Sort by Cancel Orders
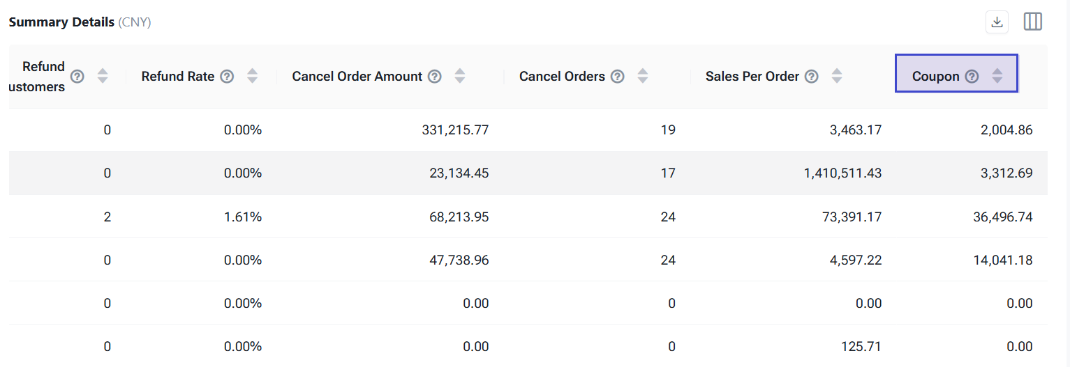The height and width of the screenshot is (367, 1070). click(643, 77)
